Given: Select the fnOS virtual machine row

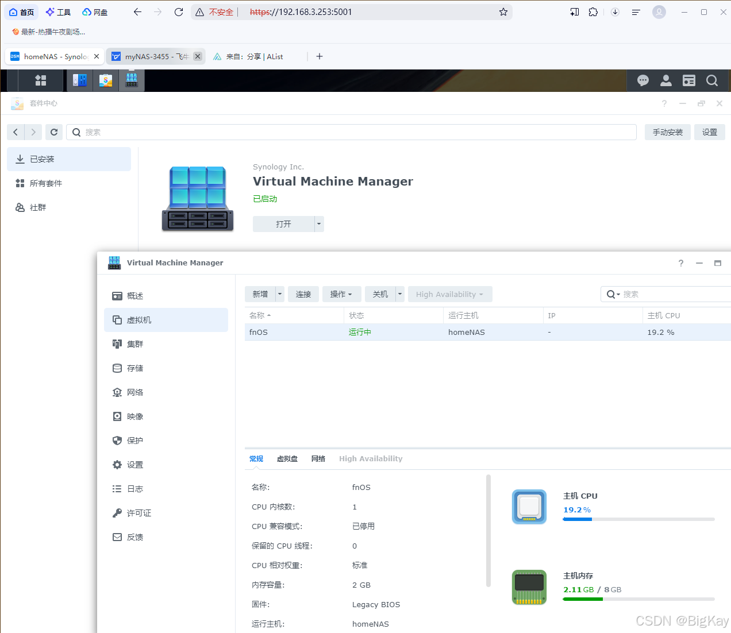Looking at the screenshot, I should click(487, 332).
